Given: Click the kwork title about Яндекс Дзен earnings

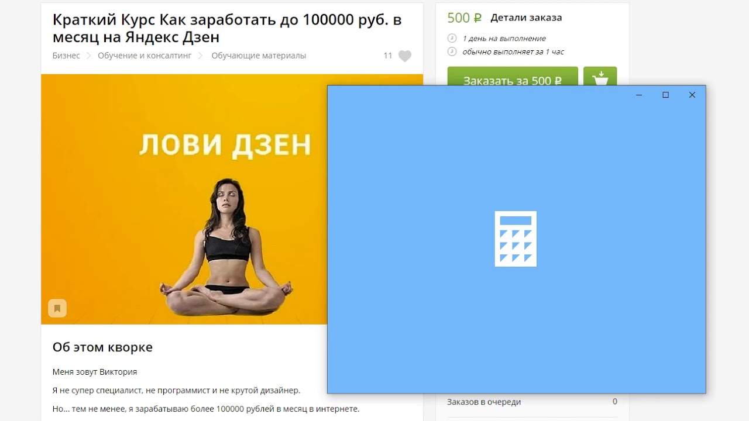Looking at the screenshot, I should click(227, 28).
